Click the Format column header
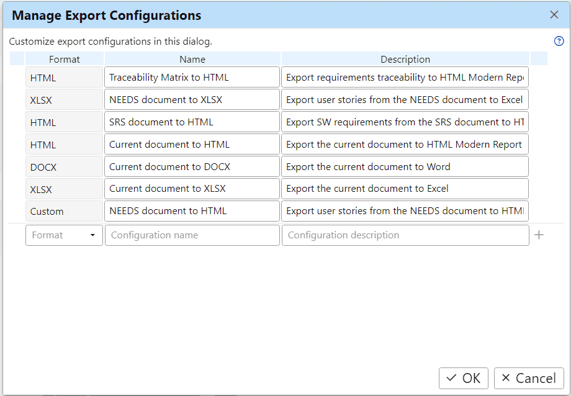 tap(65, 60)
